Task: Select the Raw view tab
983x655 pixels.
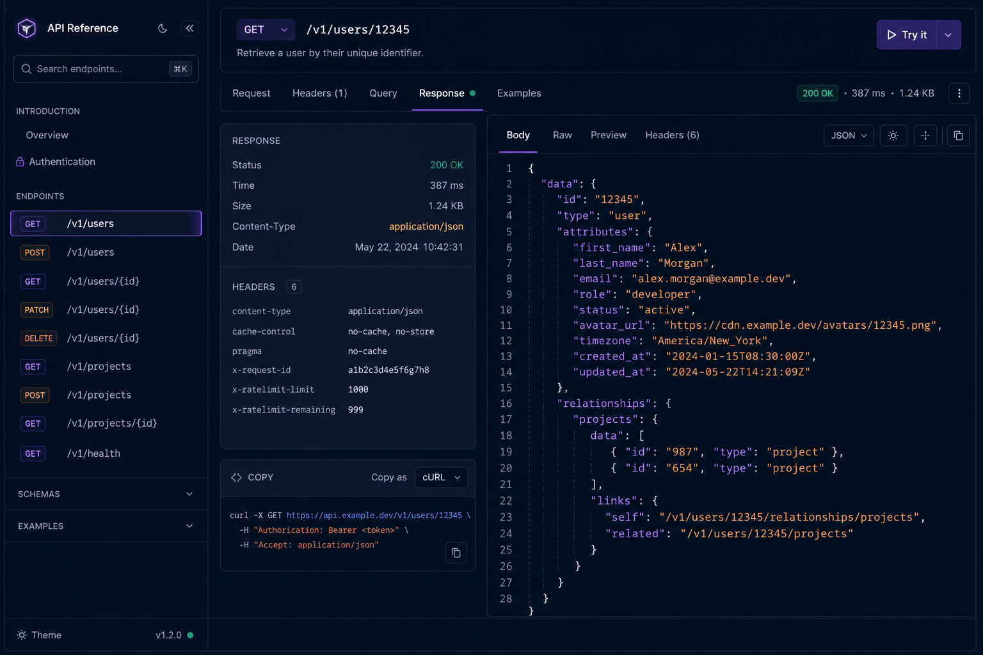Action: pyautogui.click(x=563, y=136)
